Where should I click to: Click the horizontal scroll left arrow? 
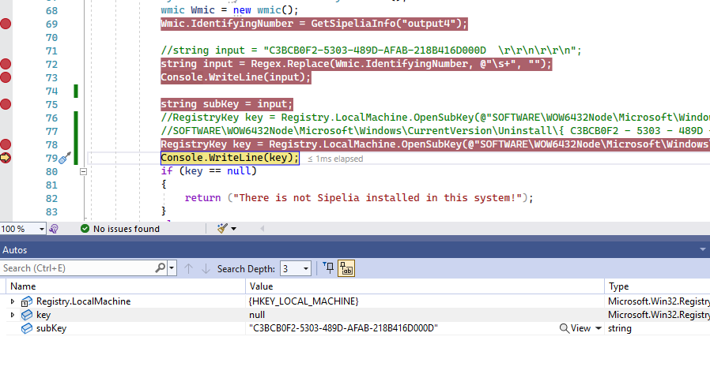[x=262, y=229]
